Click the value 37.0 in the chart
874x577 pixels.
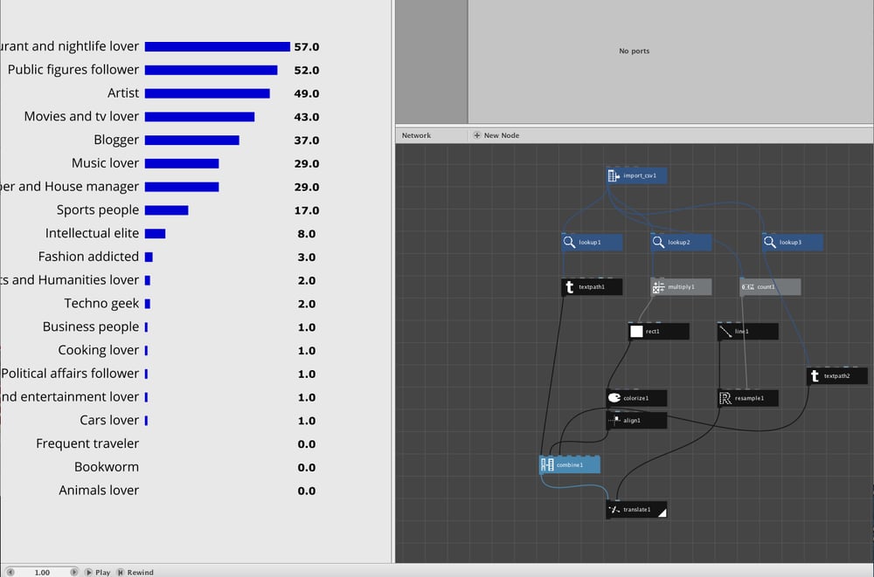coord(307,141)
